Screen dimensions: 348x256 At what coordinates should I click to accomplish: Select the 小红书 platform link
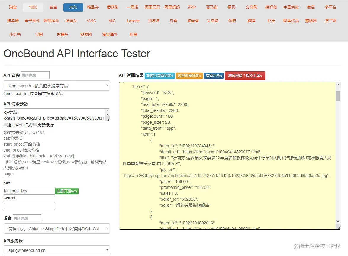pos(15,34)
